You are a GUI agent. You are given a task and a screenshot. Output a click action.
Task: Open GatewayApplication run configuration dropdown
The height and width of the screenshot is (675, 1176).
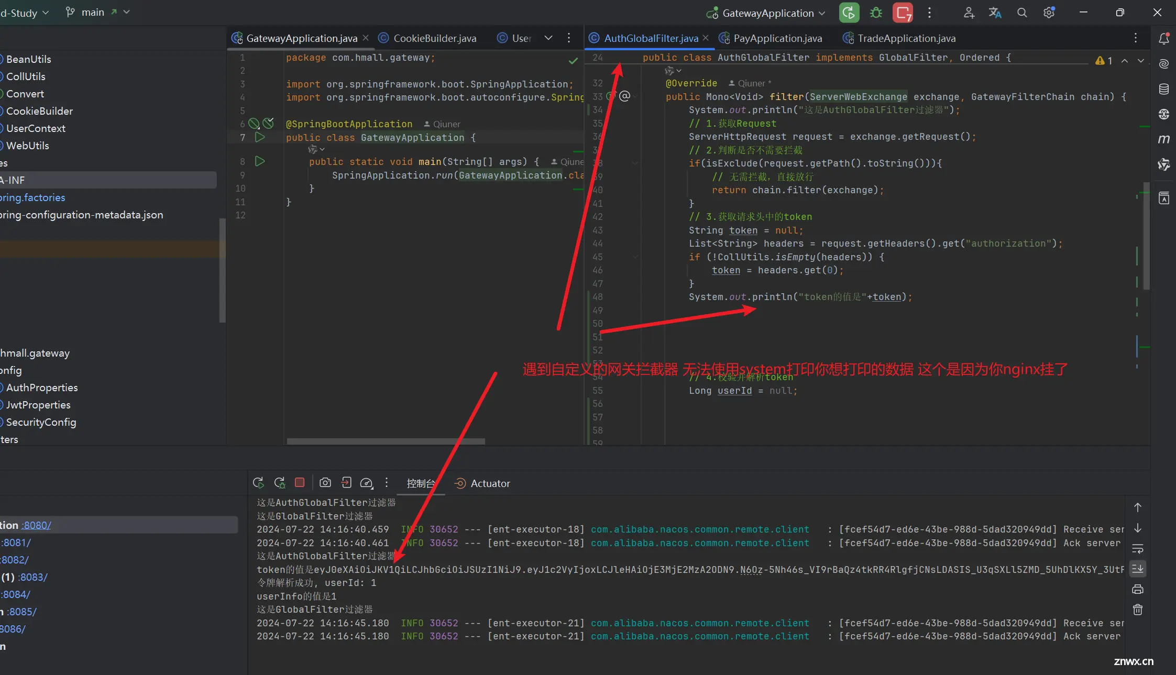point(766,13)
